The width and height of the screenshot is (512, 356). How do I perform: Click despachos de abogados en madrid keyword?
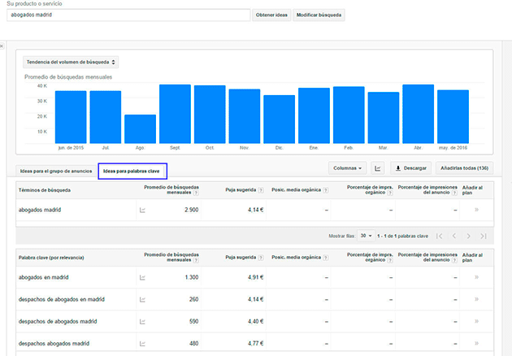[x=62, y=299]
